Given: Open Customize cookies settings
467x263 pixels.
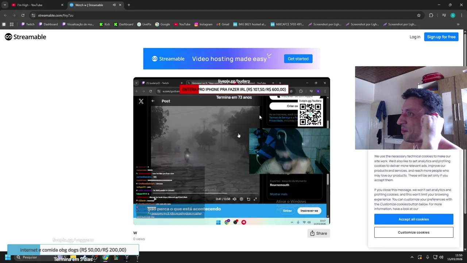Looking at the screenshot, I should pyautogui.click(x=414, y=232).
